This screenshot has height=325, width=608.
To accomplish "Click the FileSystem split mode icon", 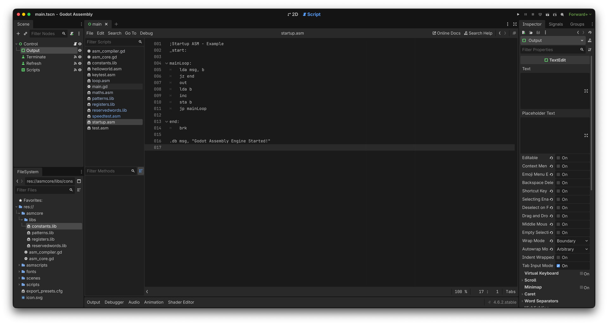I will click(79, 181).
